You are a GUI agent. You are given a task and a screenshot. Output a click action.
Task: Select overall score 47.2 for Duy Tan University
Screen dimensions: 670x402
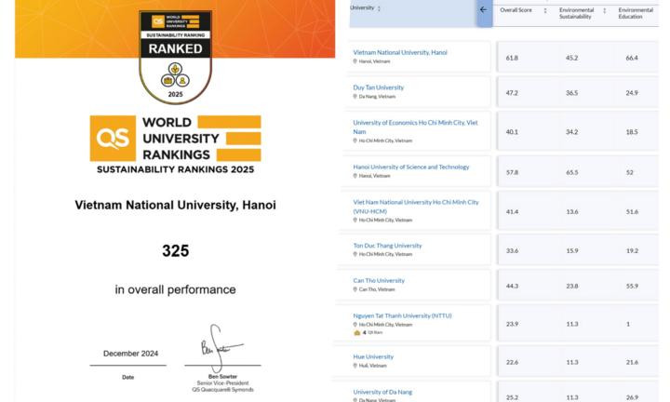pyautogui.click(x=512, y=93)
